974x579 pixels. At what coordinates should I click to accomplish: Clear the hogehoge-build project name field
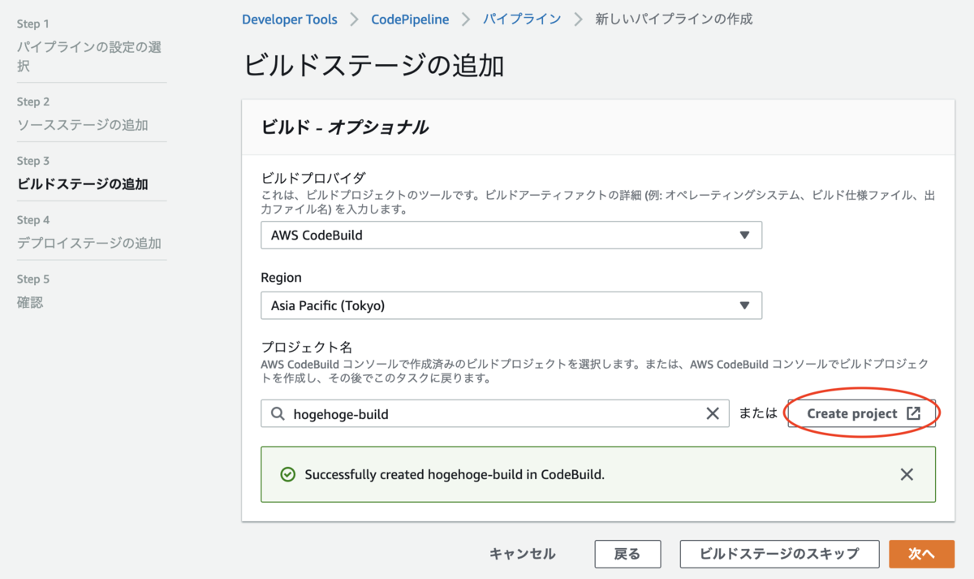pyautogui.click(x=713, y=413)
